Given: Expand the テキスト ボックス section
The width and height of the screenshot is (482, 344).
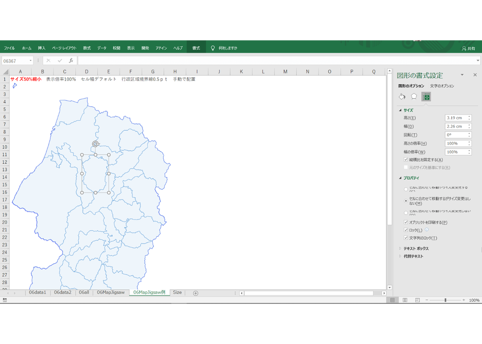Looking at the screenshot, I should [x=400, y=248].
